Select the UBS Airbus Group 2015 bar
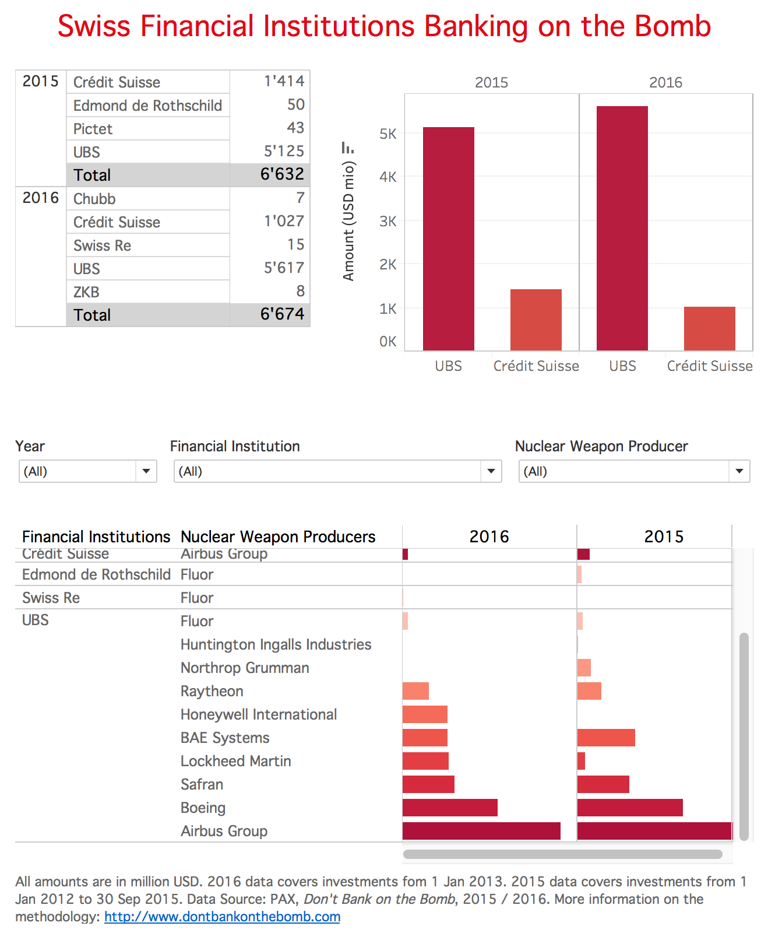 [654, 831]
